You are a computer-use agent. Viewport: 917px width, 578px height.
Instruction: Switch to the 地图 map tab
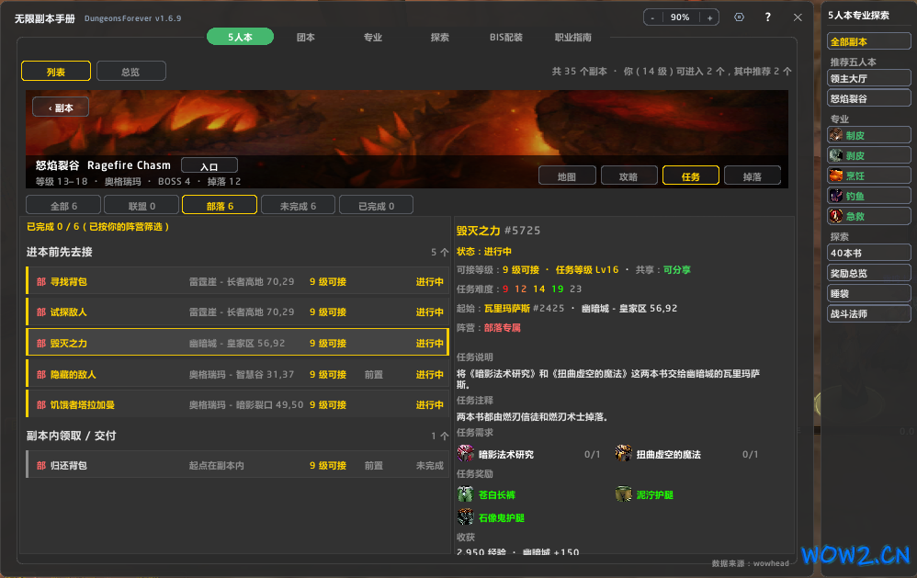[x=567, y=176]
